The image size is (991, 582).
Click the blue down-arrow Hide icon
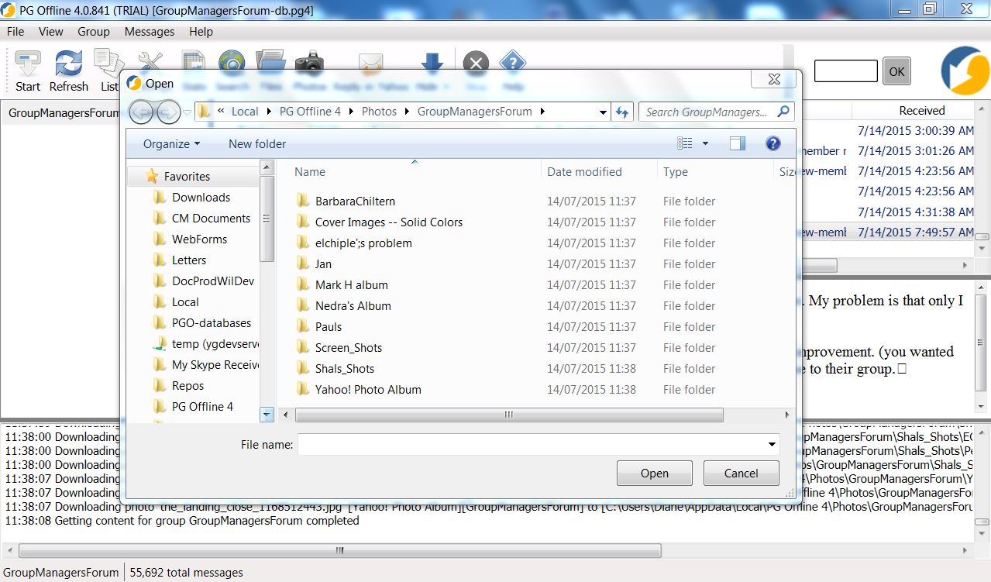click(432, 63)
